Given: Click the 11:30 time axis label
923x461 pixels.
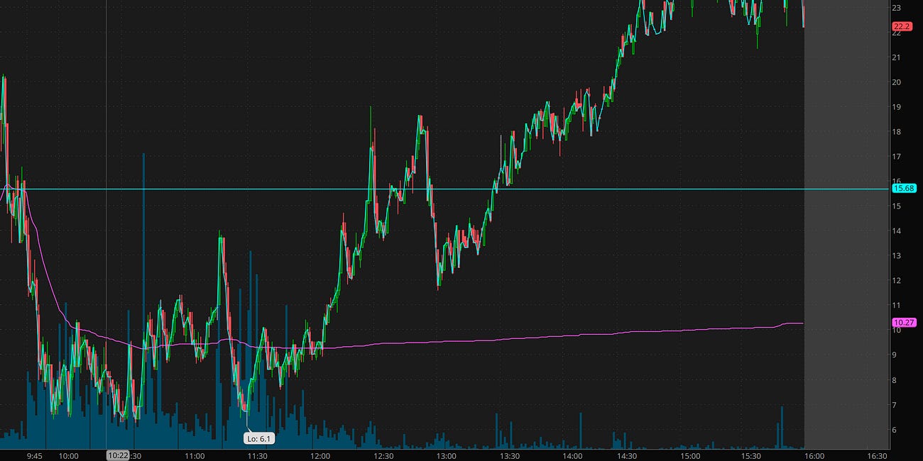Looking at the screenshot, I should click(x=257, y=456).
